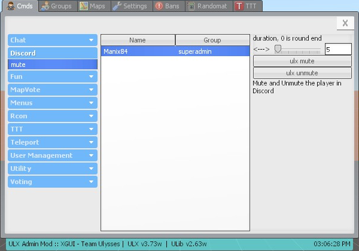Sort players by Name column header
This screenshot has width=359, height=251.
[x=138, y=40]
